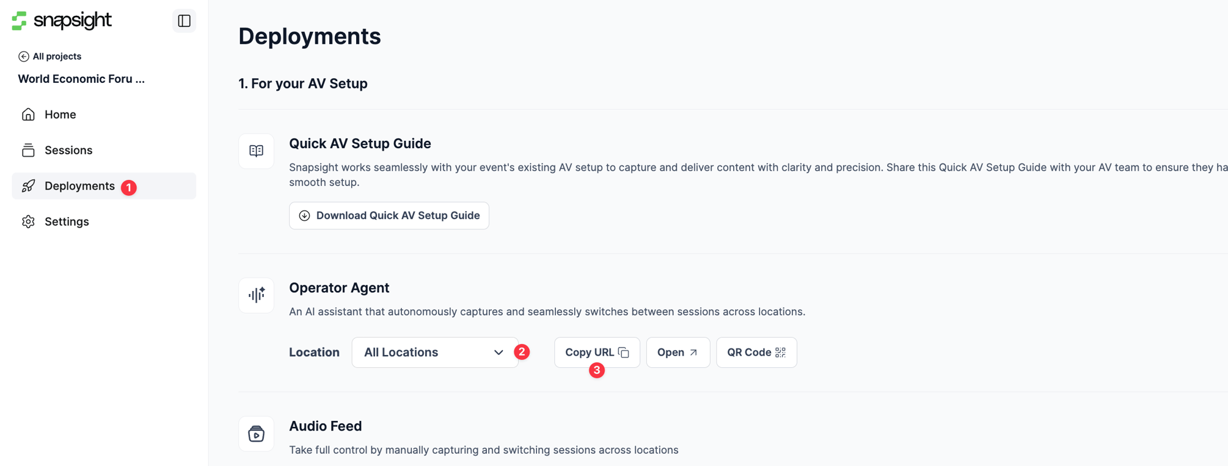Click the Snapsight logo

pyautogui.click(x=62, y=21)
